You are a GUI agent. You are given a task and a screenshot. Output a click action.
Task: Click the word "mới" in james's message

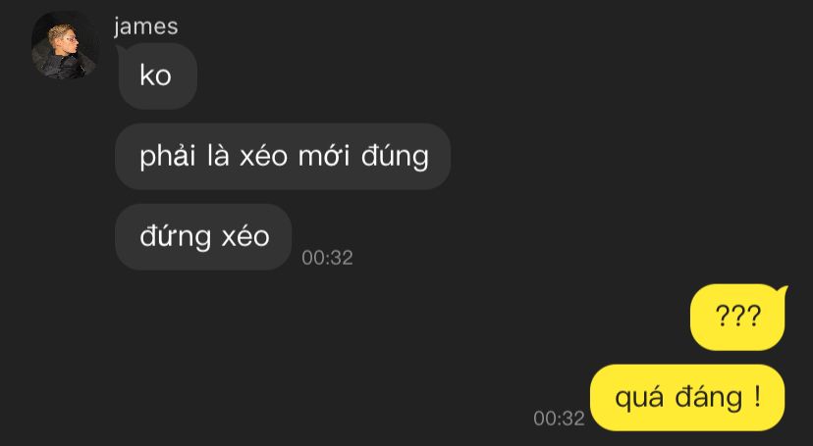point(324,156)
